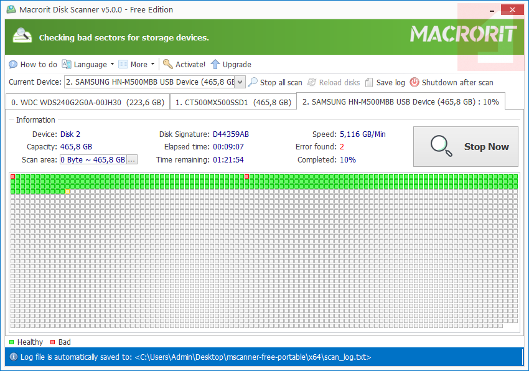The width and height of the screenshot is (529, 371).
Task: Click the Language translate icon
Action: tap(67, 64)
